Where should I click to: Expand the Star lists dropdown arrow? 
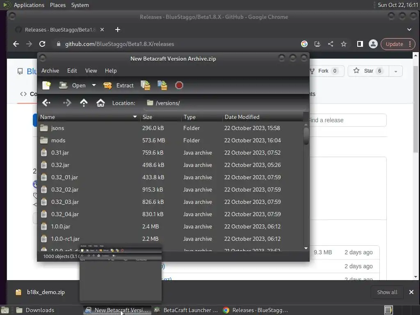click(396, 71)
